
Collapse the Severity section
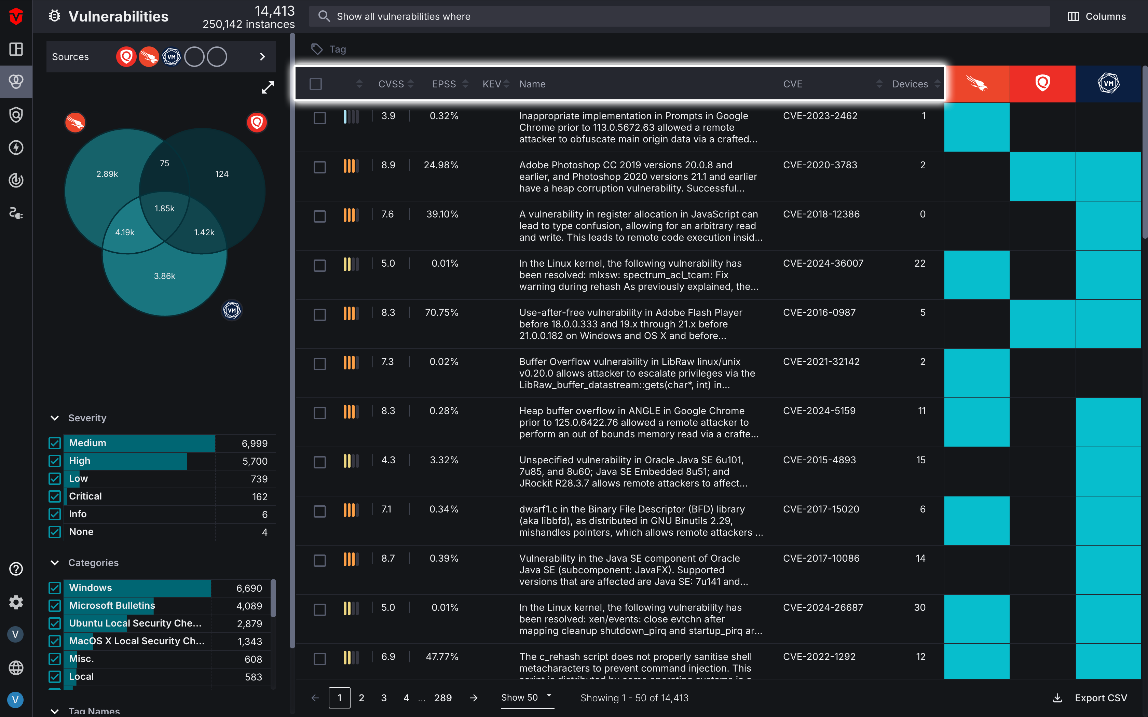55,418
